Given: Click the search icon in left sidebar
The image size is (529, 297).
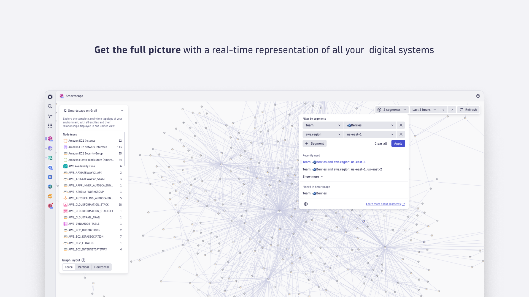Looking at the screenshot, I should point(50,106).
